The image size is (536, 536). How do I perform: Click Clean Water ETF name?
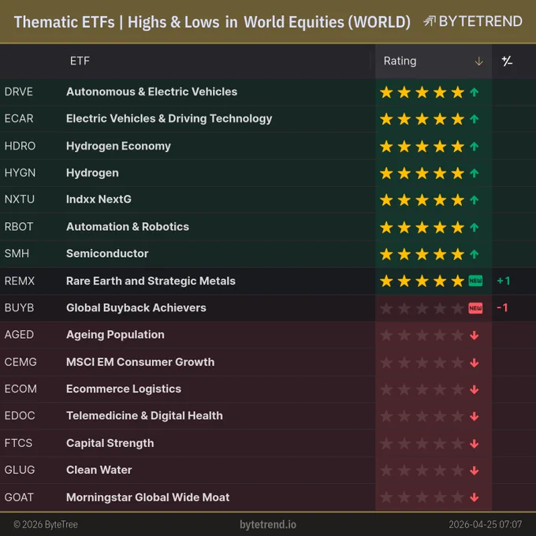coord(99,470)
